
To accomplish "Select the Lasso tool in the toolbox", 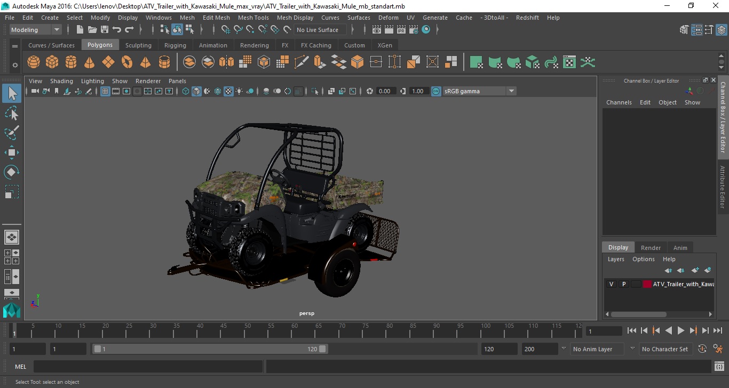I will click(12, 113).
